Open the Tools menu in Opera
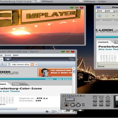 8,55
